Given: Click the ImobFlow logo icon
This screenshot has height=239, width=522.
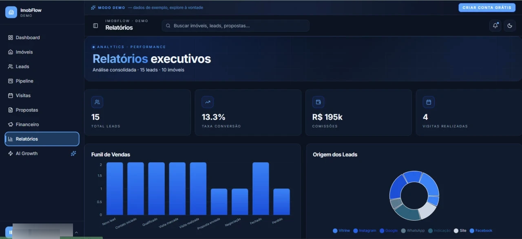Looking at the screenshot, I should click(11, 12).
